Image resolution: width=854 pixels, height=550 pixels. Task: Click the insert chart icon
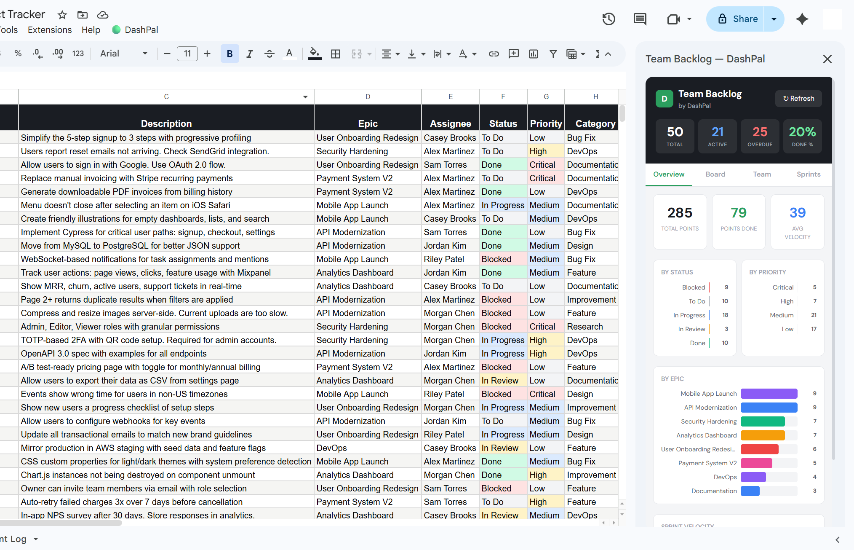[x=534, y=54]
